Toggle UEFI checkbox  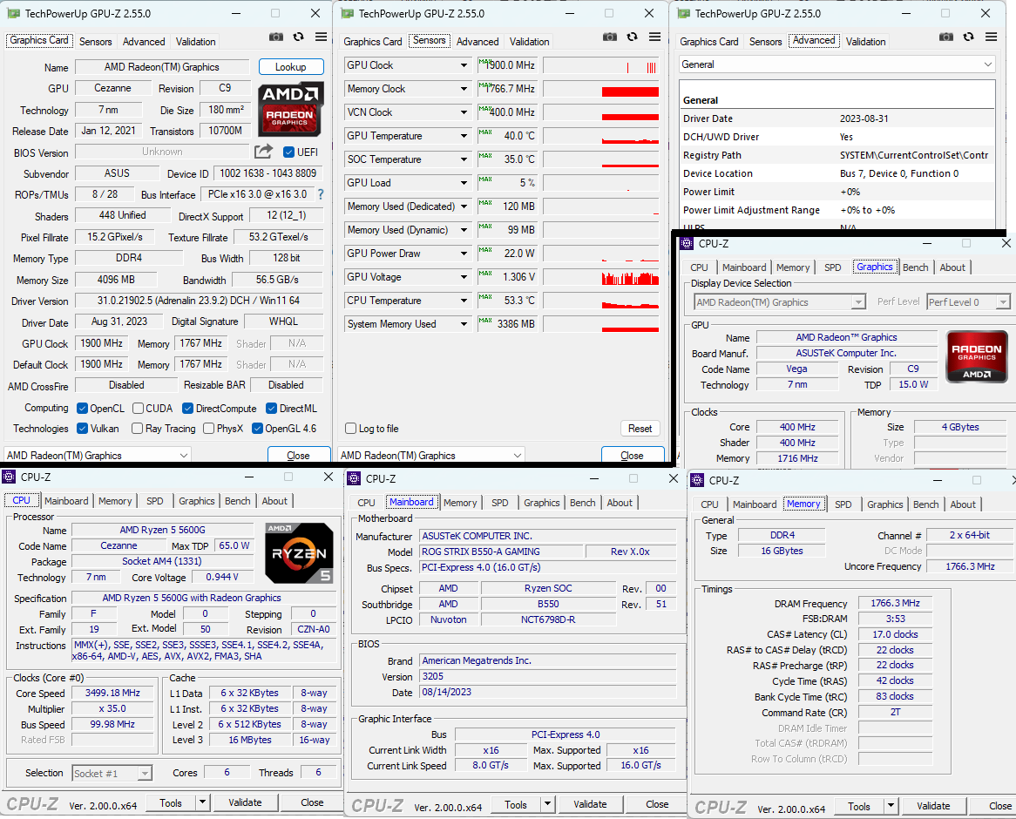289,152
